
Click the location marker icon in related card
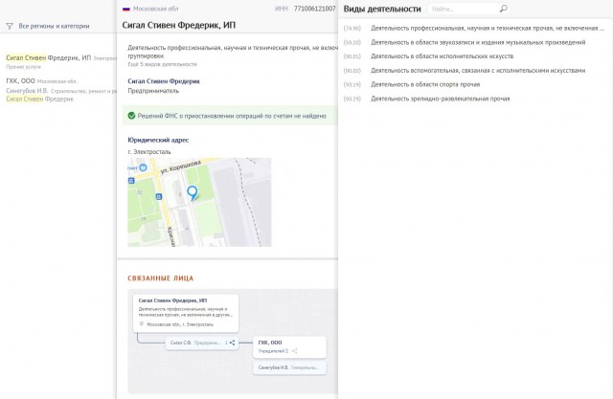[142, 324]
